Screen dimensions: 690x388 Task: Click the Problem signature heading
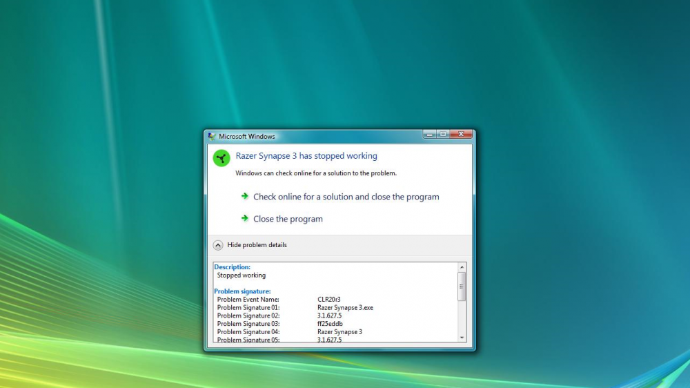coord(242,291)
